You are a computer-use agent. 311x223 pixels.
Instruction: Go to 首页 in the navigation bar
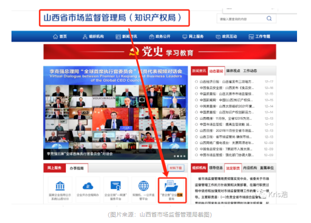point(59,36)
